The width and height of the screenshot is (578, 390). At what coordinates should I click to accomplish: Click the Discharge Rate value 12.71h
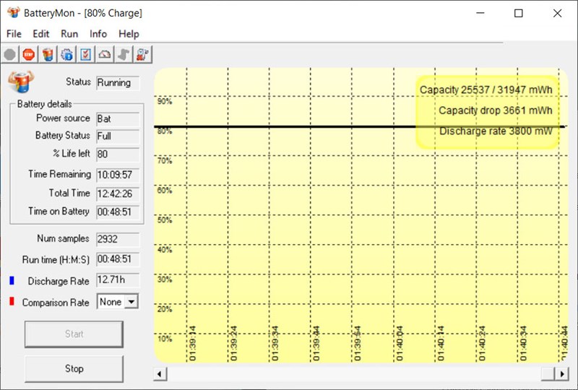(x=118, y=280)
